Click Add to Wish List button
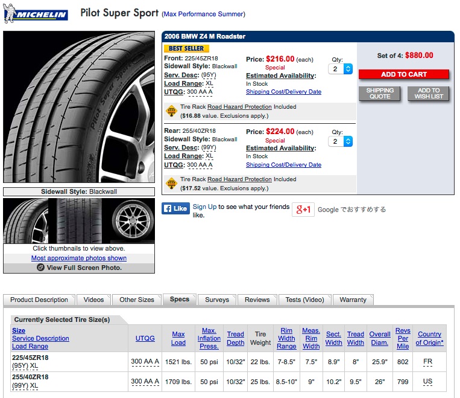This screenshot has width=460, height=398. coord(428,94)
